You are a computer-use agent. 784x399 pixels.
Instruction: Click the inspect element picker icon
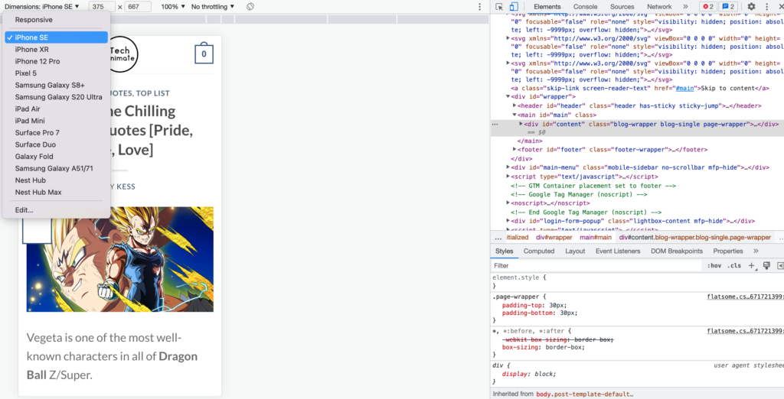[499, 7]
